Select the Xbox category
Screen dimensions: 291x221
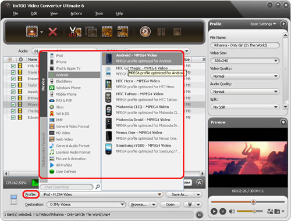point(74,107)
